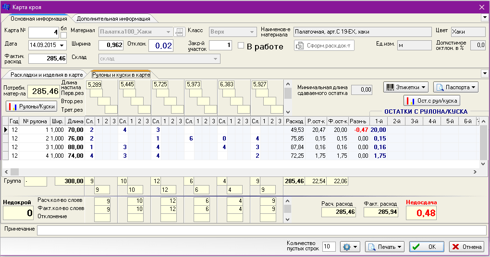The width and height of the screenshot is (490, 257).
Task: Toggle the В работе checkbox
Action: tap(242, 46)
